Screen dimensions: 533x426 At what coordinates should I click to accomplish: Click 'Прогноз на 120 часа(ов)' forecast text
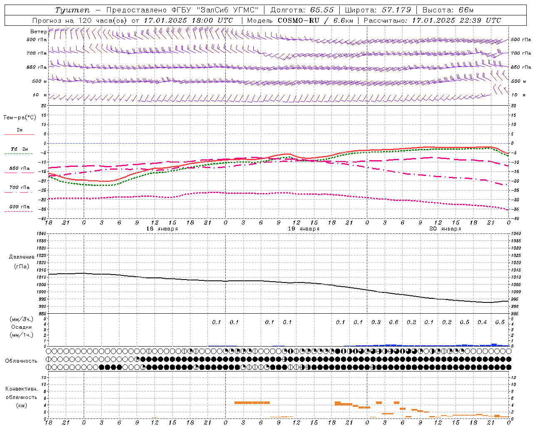pos(80,20)
